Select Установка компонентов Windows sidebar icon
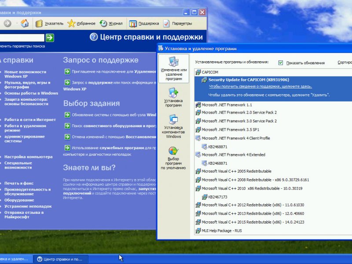The width and height of the screenshot is (352, 264). point(173,126)
